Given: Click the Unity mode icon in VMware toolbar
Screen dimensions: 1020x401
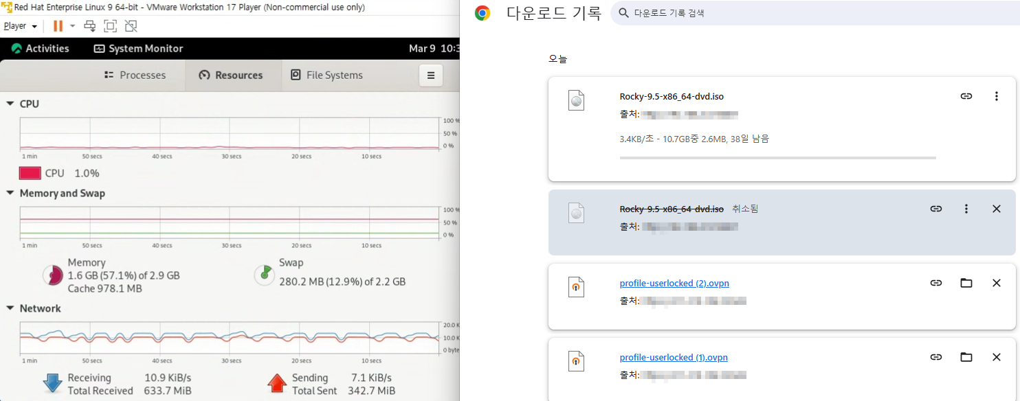Looking at the screenshot, I should pyautogui.click(x=131, y=26).
